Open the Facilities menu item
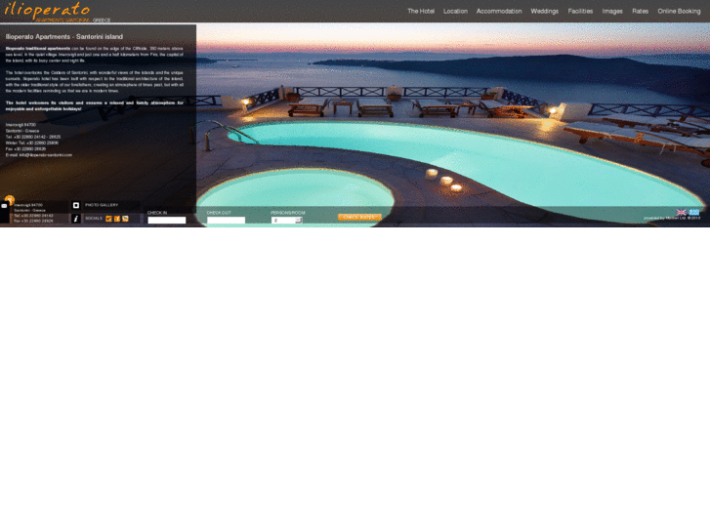 (x=580, y=11)
